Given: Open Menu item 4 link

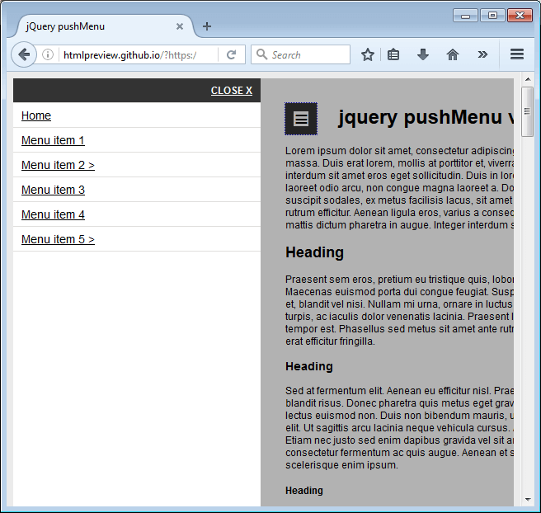Looking at the screenshot, I should (x=53, y=214).
